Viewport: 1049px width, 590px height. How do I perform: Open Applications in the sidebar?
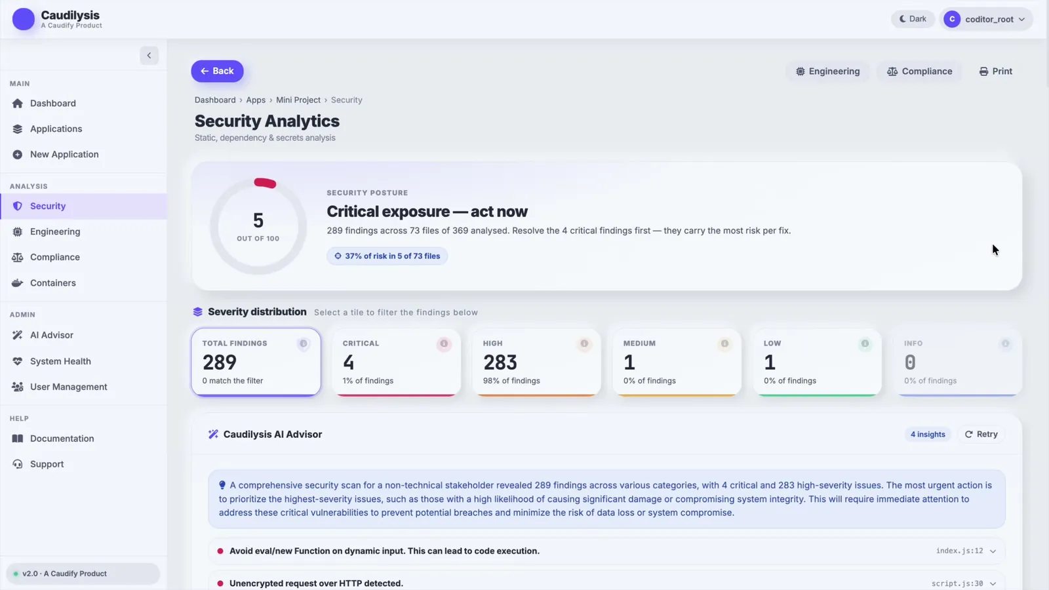[83, 129]
